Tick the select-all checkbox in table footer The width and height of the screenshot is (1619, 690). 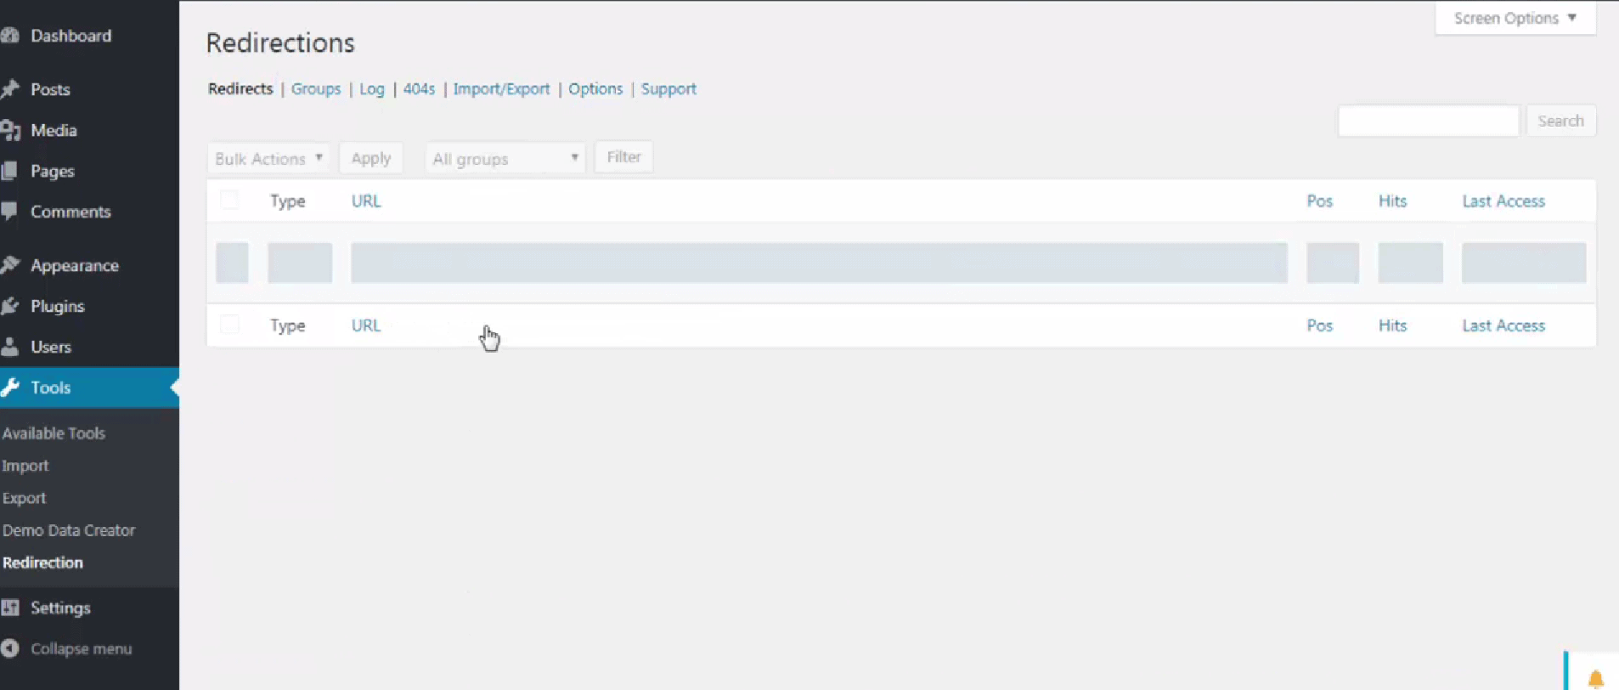(229, 325)
